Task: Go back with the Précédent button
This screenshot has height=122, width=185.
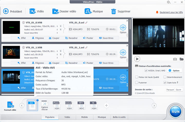Action: (12, 11)
